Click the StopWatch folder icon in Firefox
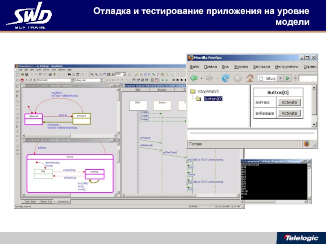Viewport: 326px width, 244px height. pos(193,91)
